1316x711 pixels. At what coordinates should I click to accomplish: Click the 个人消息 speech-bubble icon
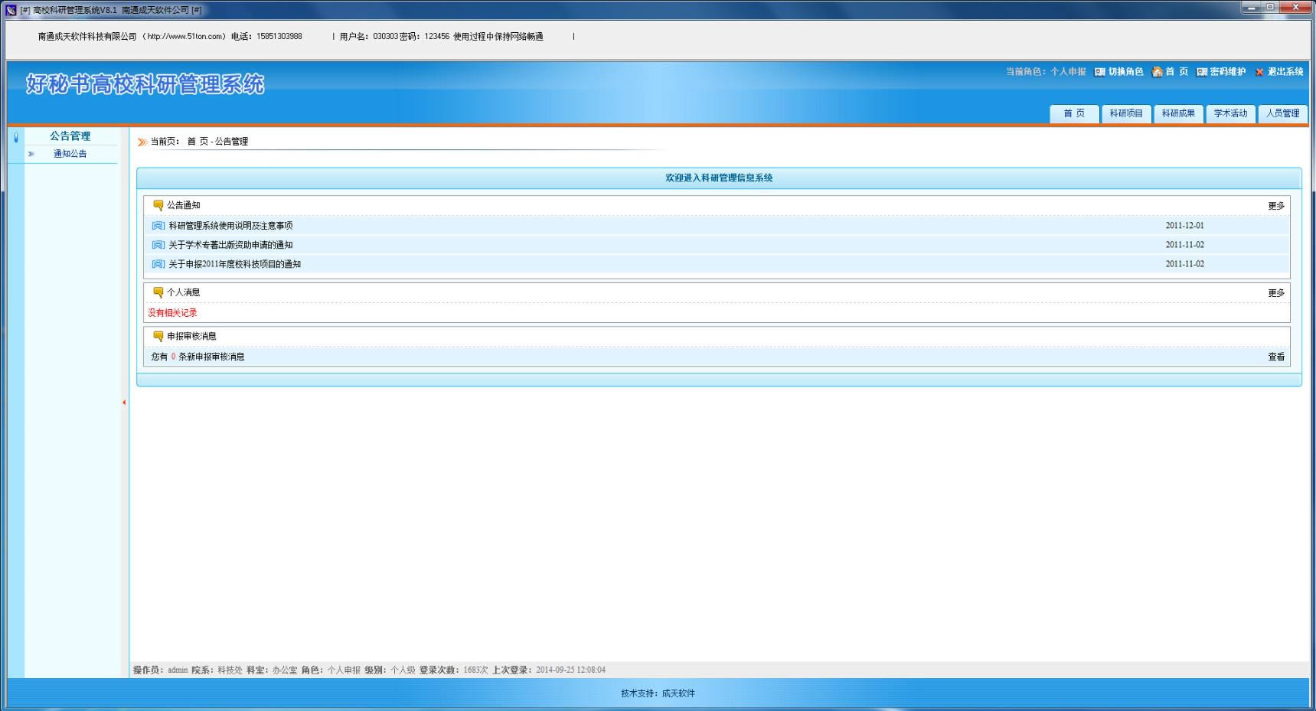(158, 292)
